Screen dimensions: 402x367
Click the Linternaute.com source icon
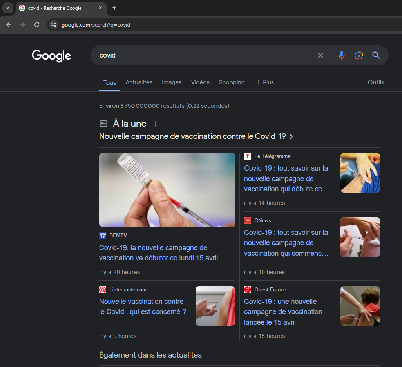click(103, 290)
